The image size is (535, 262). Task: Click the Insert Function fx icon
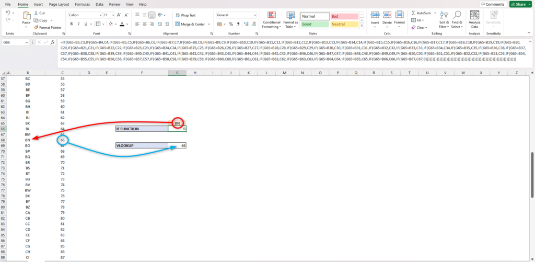53,42
